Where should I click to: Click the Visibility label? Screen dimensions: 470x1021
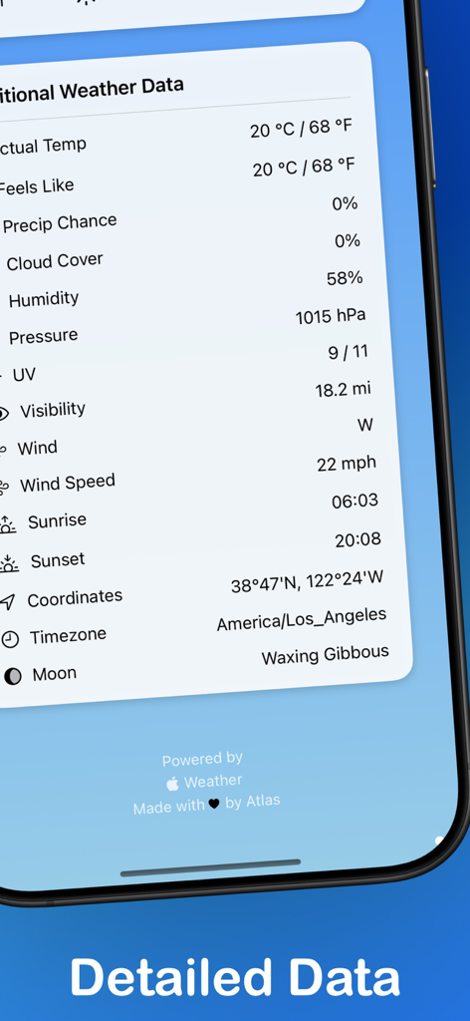[53, 410]
